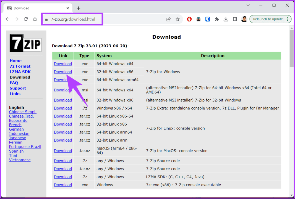Reload the download page

coord(26,19)
